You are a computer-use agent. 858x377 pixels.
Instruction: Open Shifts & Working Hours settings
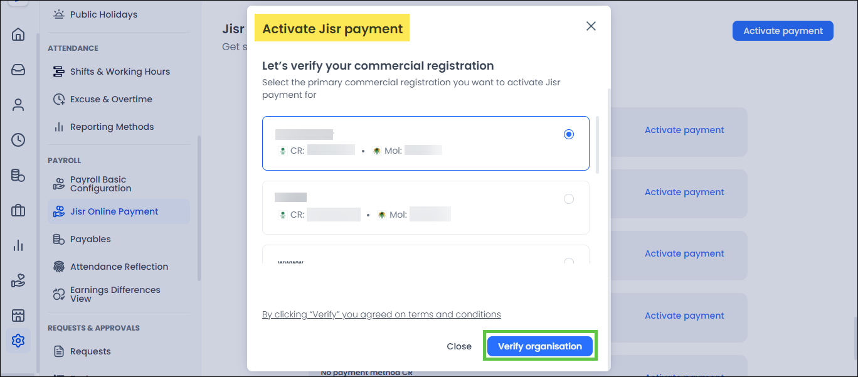[x=120, y=72]
